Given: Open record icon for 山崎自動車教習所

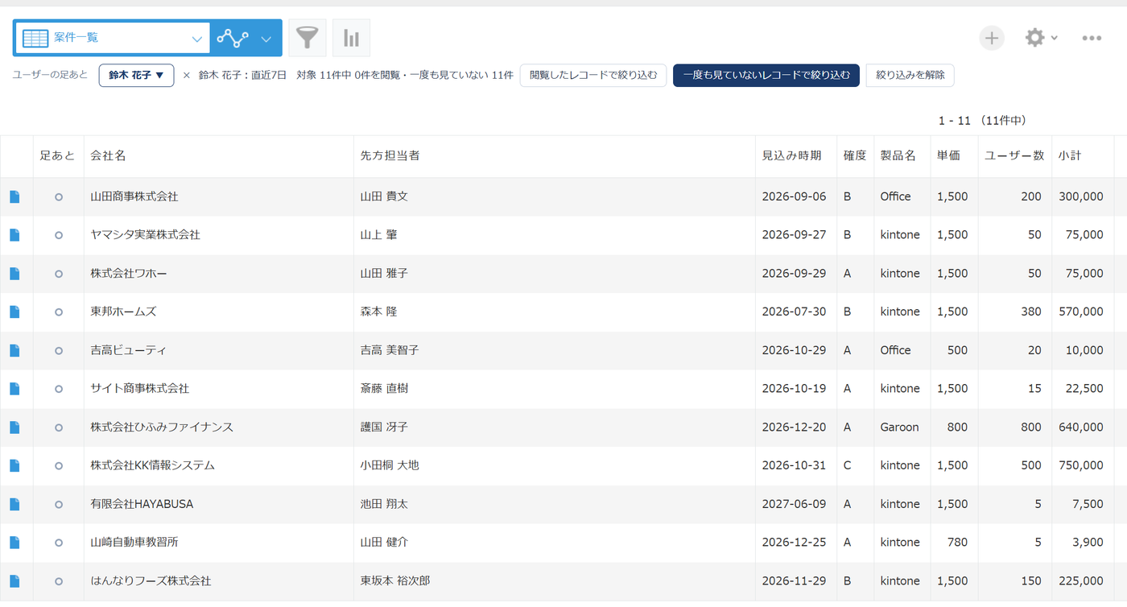Looking at the screenshot, I should 14,543.
